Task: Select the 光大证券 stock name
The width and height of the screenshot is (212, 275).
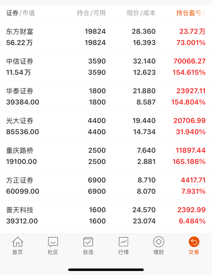Action: 20,121
